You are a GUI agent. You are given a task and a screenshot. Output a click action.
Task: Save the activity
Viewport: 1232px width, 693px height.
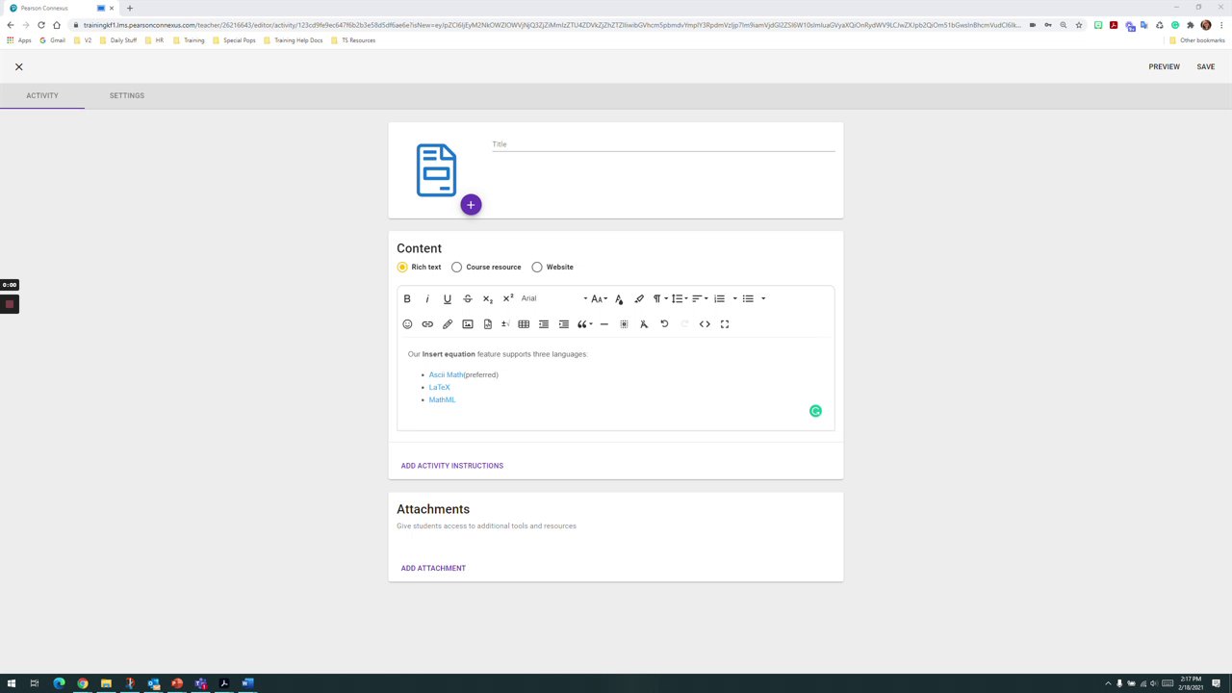pyautogui.click(x=1206, y=66)
